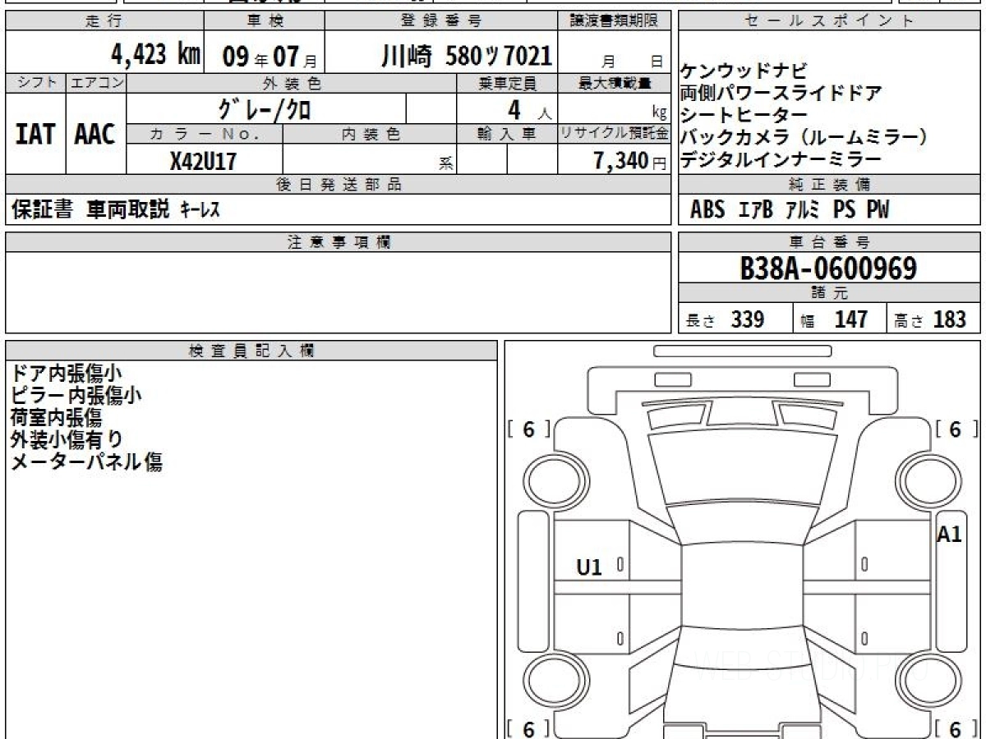The width and height of the screenshot is (986, 739).
Task: Click the mileage value 4,423 km
Action: point(155,56)
